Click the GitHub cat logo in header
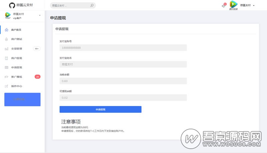 (x=12, y=5)
